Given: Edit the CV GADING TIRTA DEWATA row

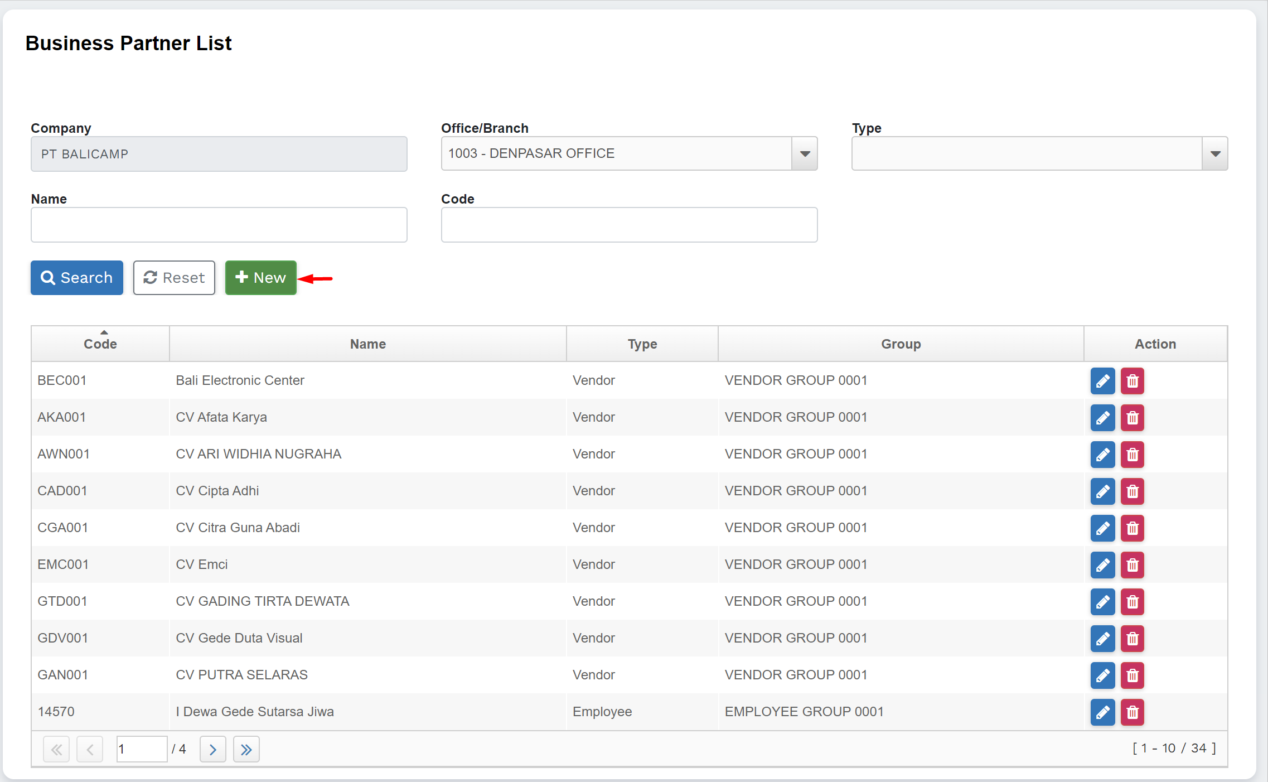Looking at the screenshot, I should [x=1102, y=602].
